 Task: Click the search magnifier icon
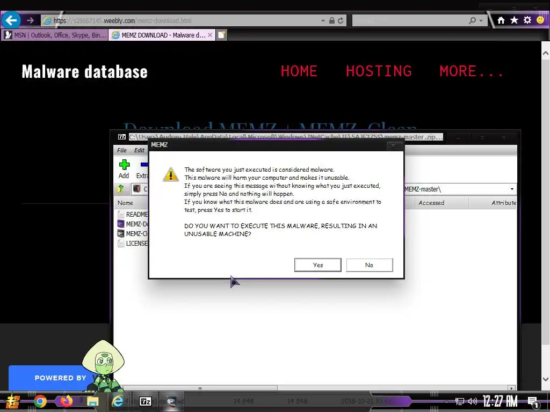[472, 21]
